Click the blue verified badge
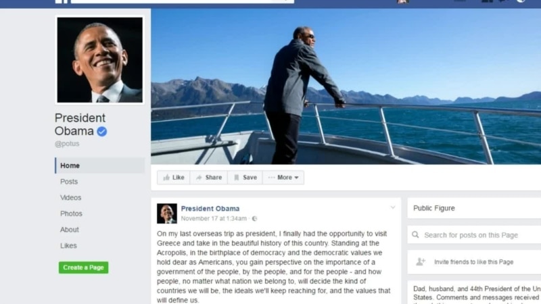This screenshot has height=304, width=541. (x=102, y=131)
